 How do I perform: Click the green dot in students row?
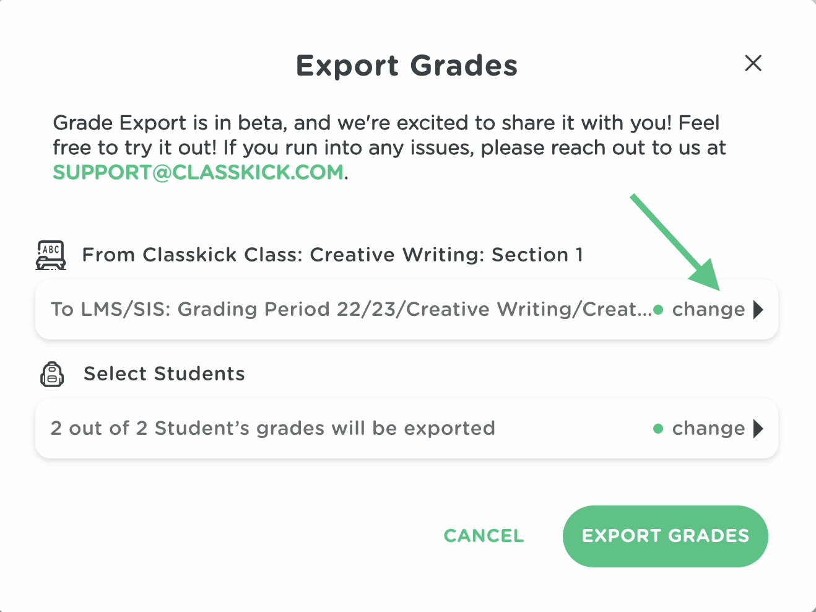click(x=658, y=429)
